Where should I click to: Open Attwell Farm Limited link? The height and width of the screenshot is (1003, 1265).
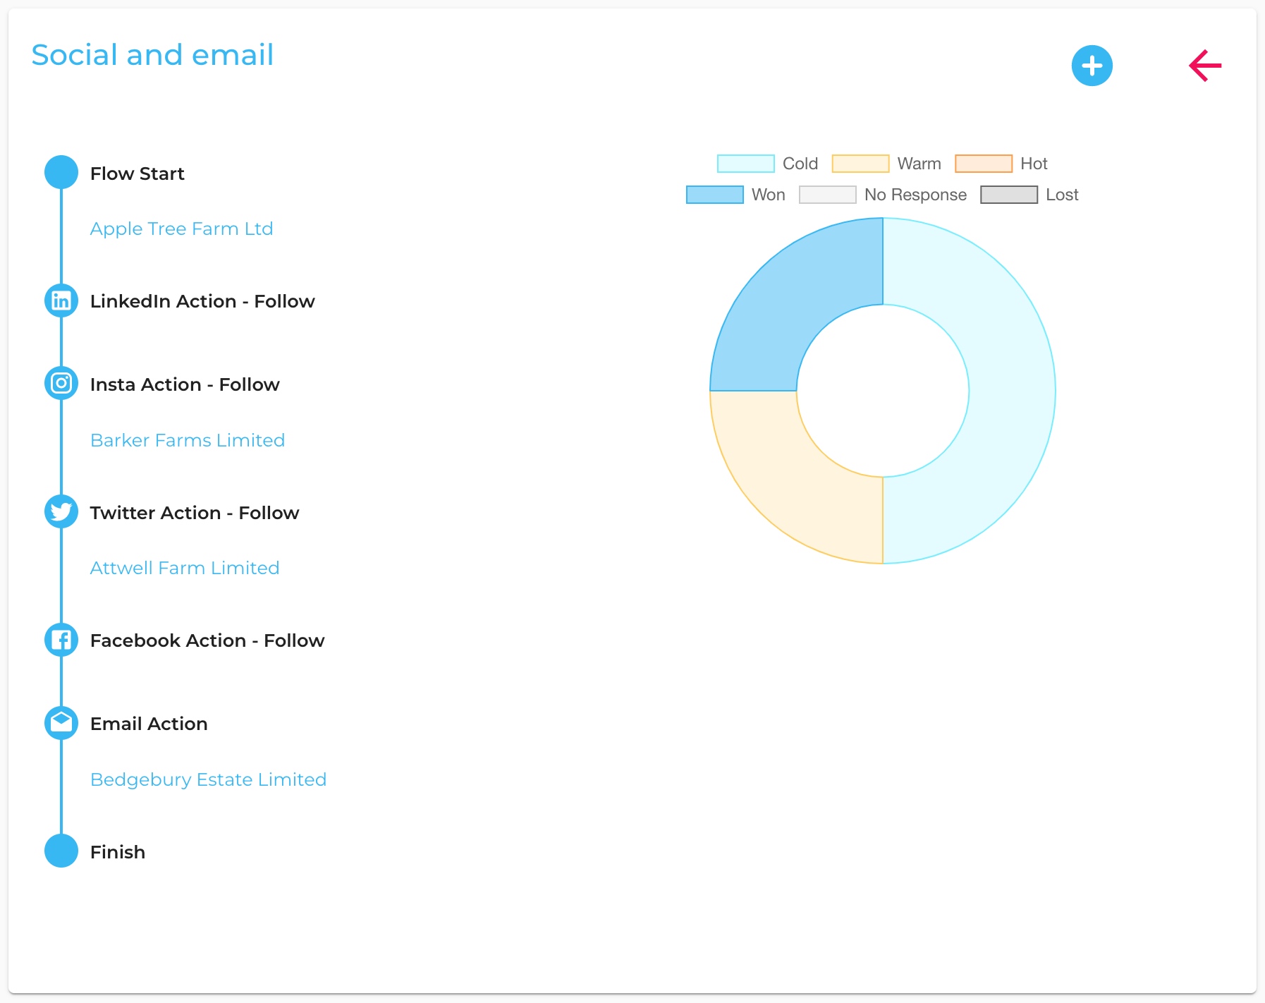(185, 568)
